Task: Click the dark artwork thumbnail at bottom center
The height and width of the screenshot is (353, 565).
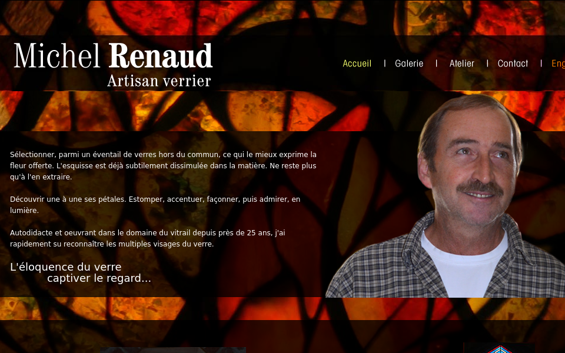Action: tap(172, 350)
